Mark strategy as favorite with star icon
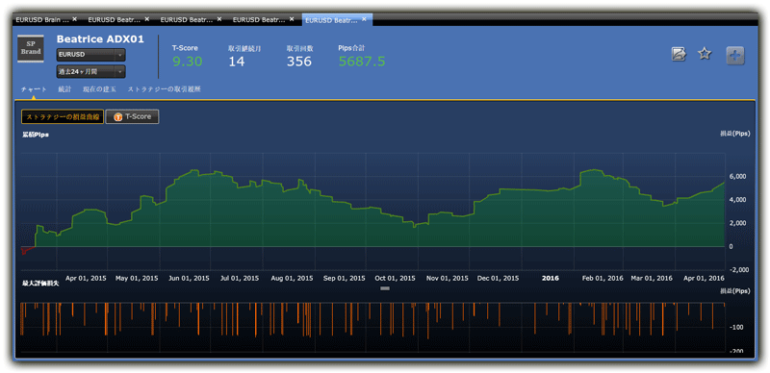770x373 pixels. (705, 54)
